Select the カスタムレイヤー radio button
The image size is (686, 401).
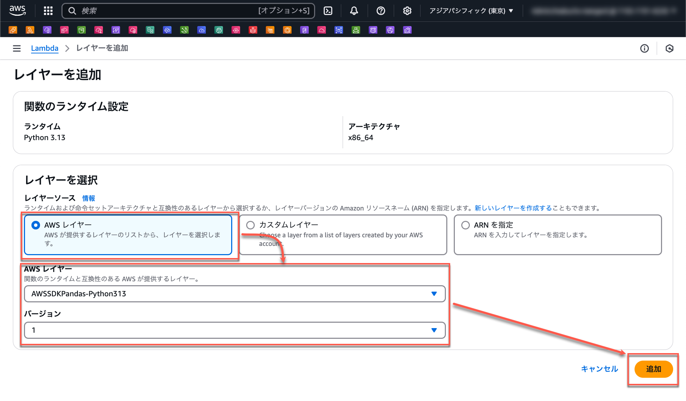[250, 225]
